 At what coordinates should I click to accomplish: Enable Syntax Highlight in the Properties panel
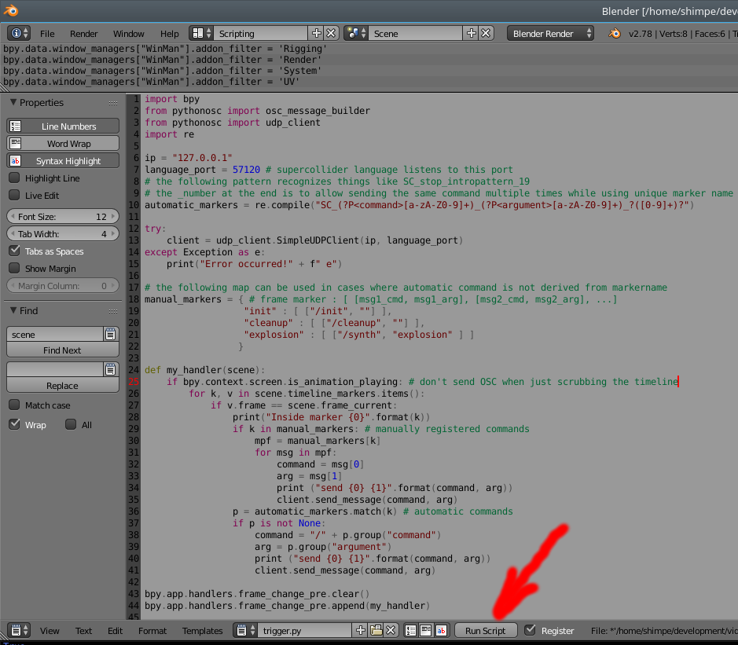pyautogui.click(x=62, y=160)
